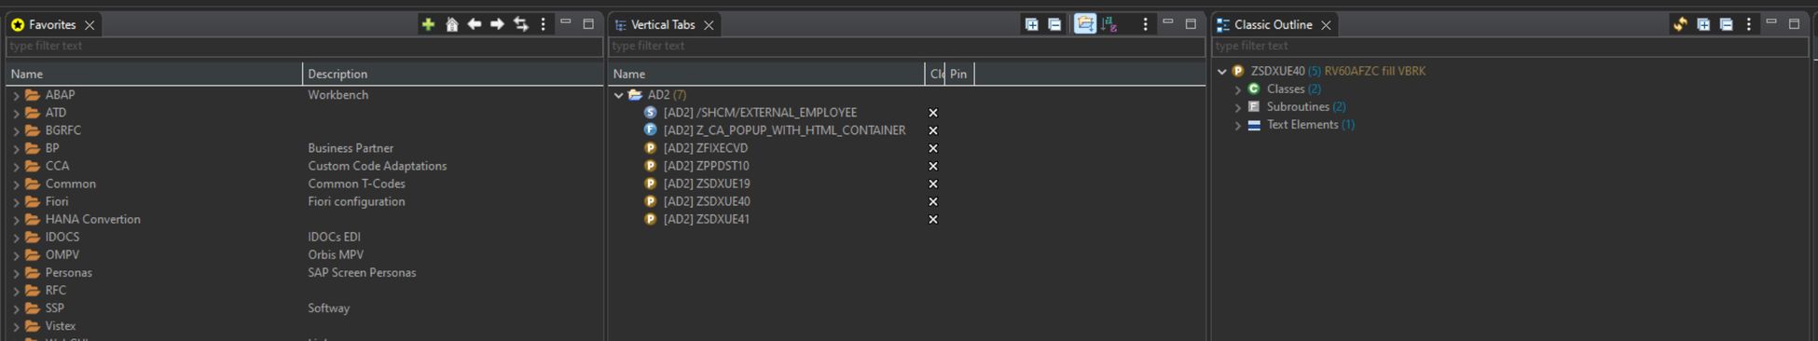1818x341 pixels.
Task: Collapse the AD2 project node
Action: click(619, 95)
